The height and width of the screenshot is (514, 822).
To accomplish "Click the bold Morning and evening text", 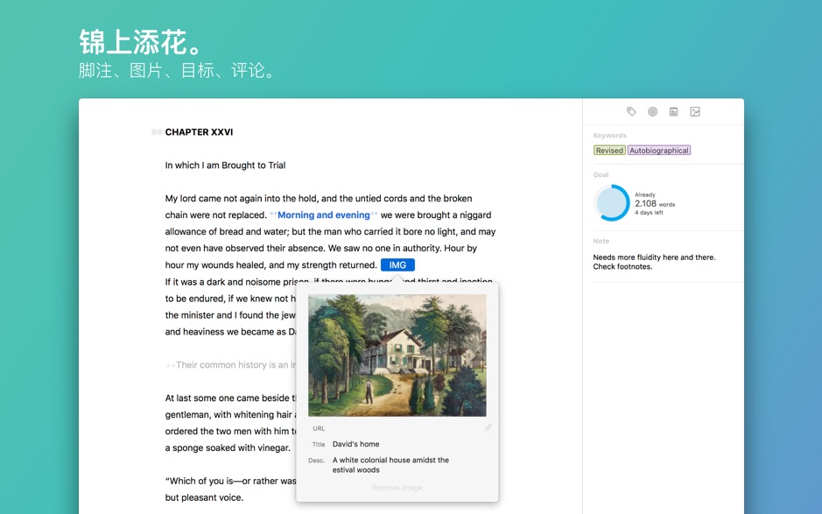I will [x=323, y=215].
